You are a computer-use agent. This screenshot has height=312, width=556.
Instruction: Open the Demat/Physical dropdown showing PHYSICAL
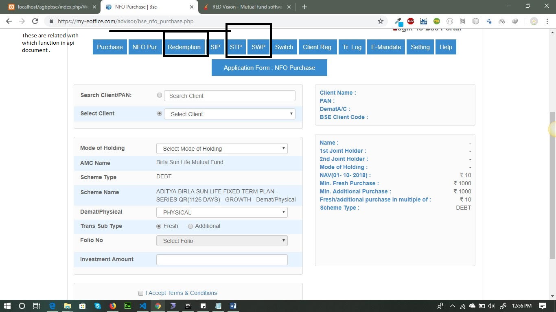point(222,212)
